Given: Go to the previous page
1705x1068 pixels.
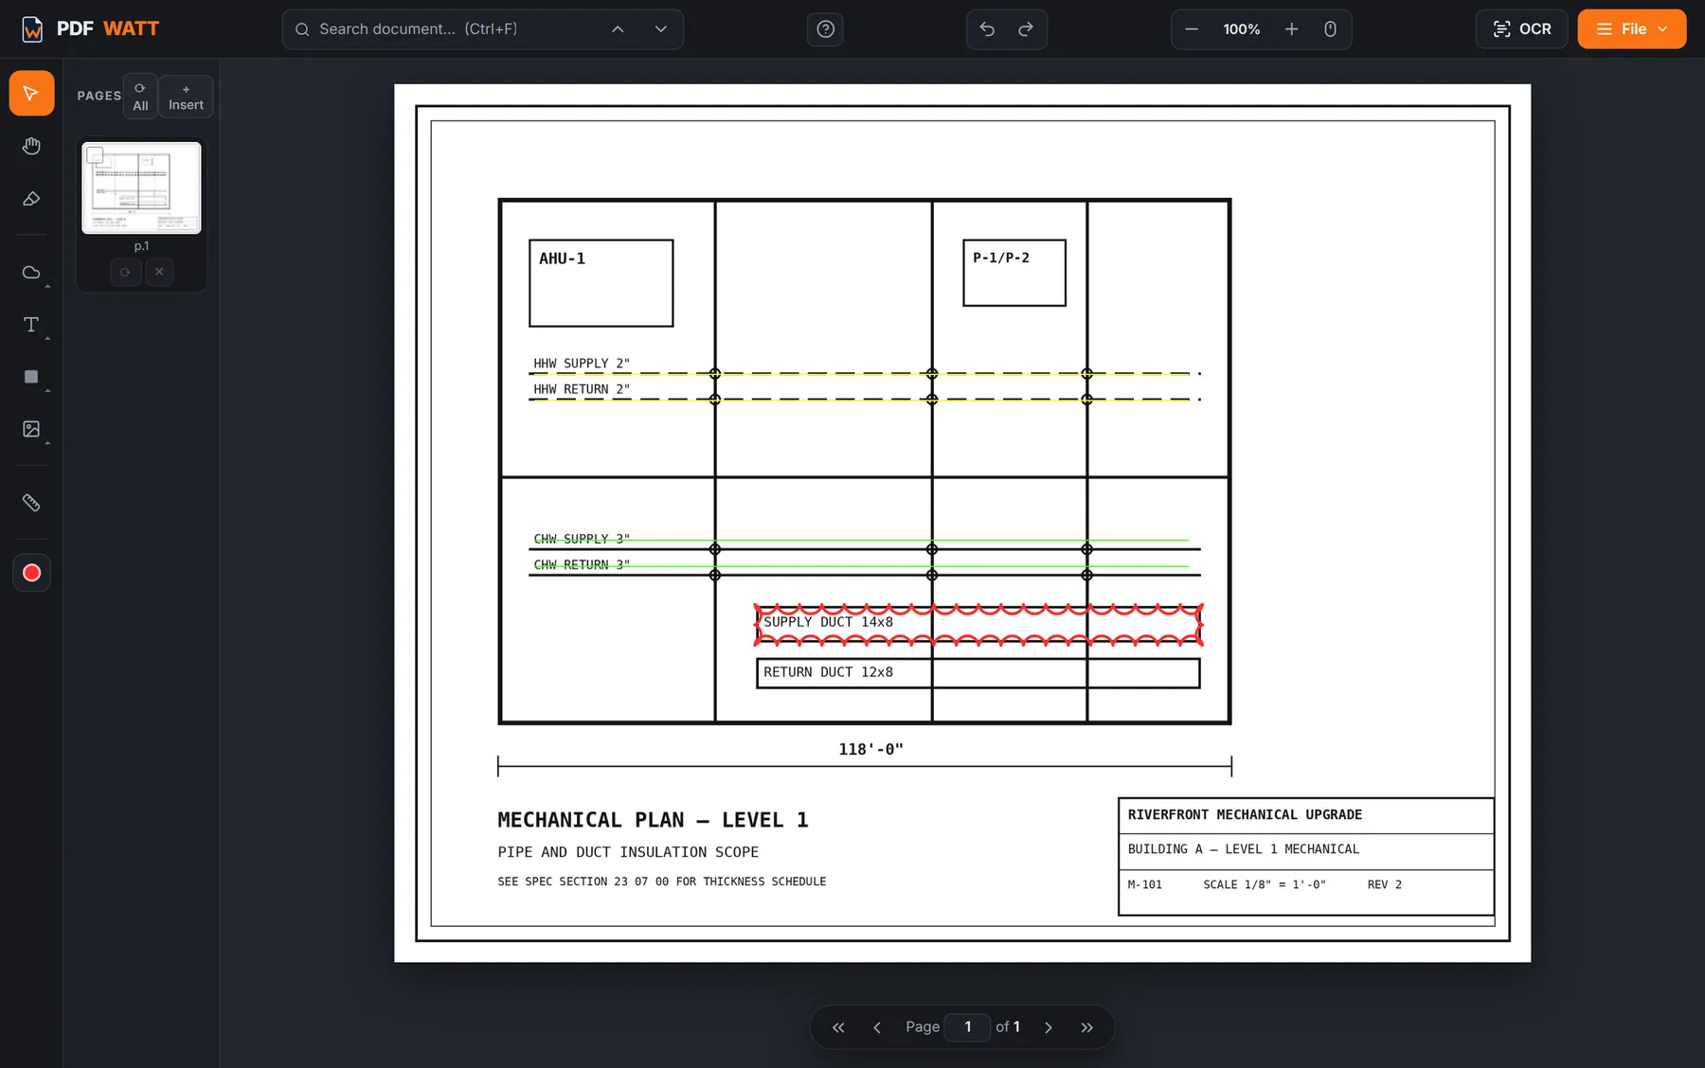Looking at the screenshot, I should (877, 1027).
